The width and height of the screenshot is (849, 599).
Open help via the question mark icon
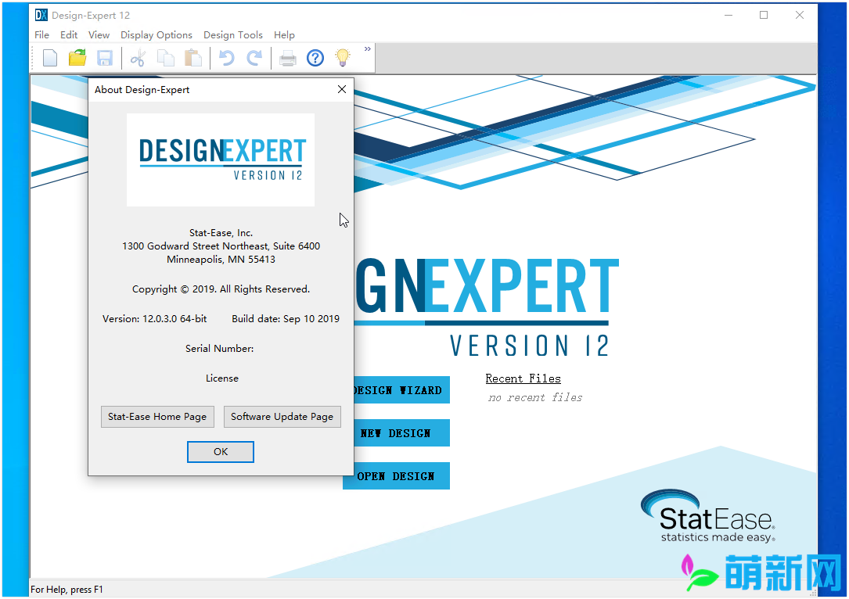pos(315,57)
